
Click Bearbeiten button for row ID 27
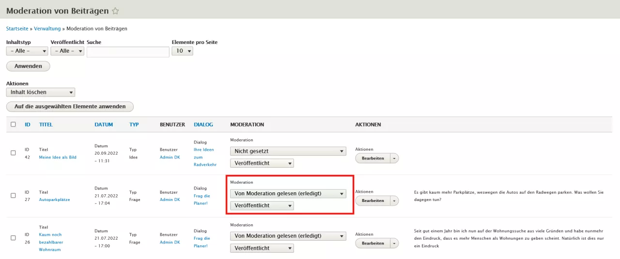[372, 201]
